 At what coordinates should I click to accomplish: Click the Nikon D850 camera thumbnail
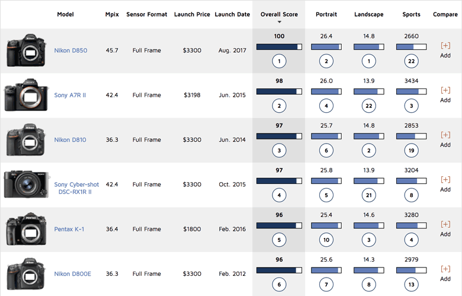[x=23, y=50]
